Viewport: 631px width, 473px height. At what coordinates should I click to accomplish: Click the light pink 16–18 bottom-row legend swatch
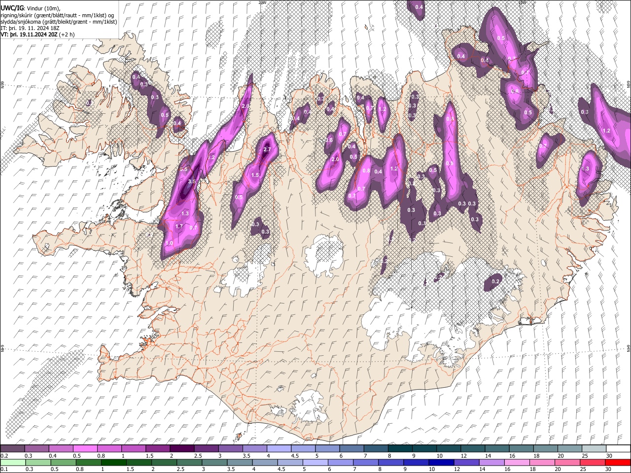(517, 462)
